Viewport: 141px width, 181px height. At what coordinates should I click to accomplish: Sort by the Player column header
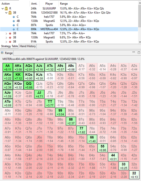click(x=49, y=4)
